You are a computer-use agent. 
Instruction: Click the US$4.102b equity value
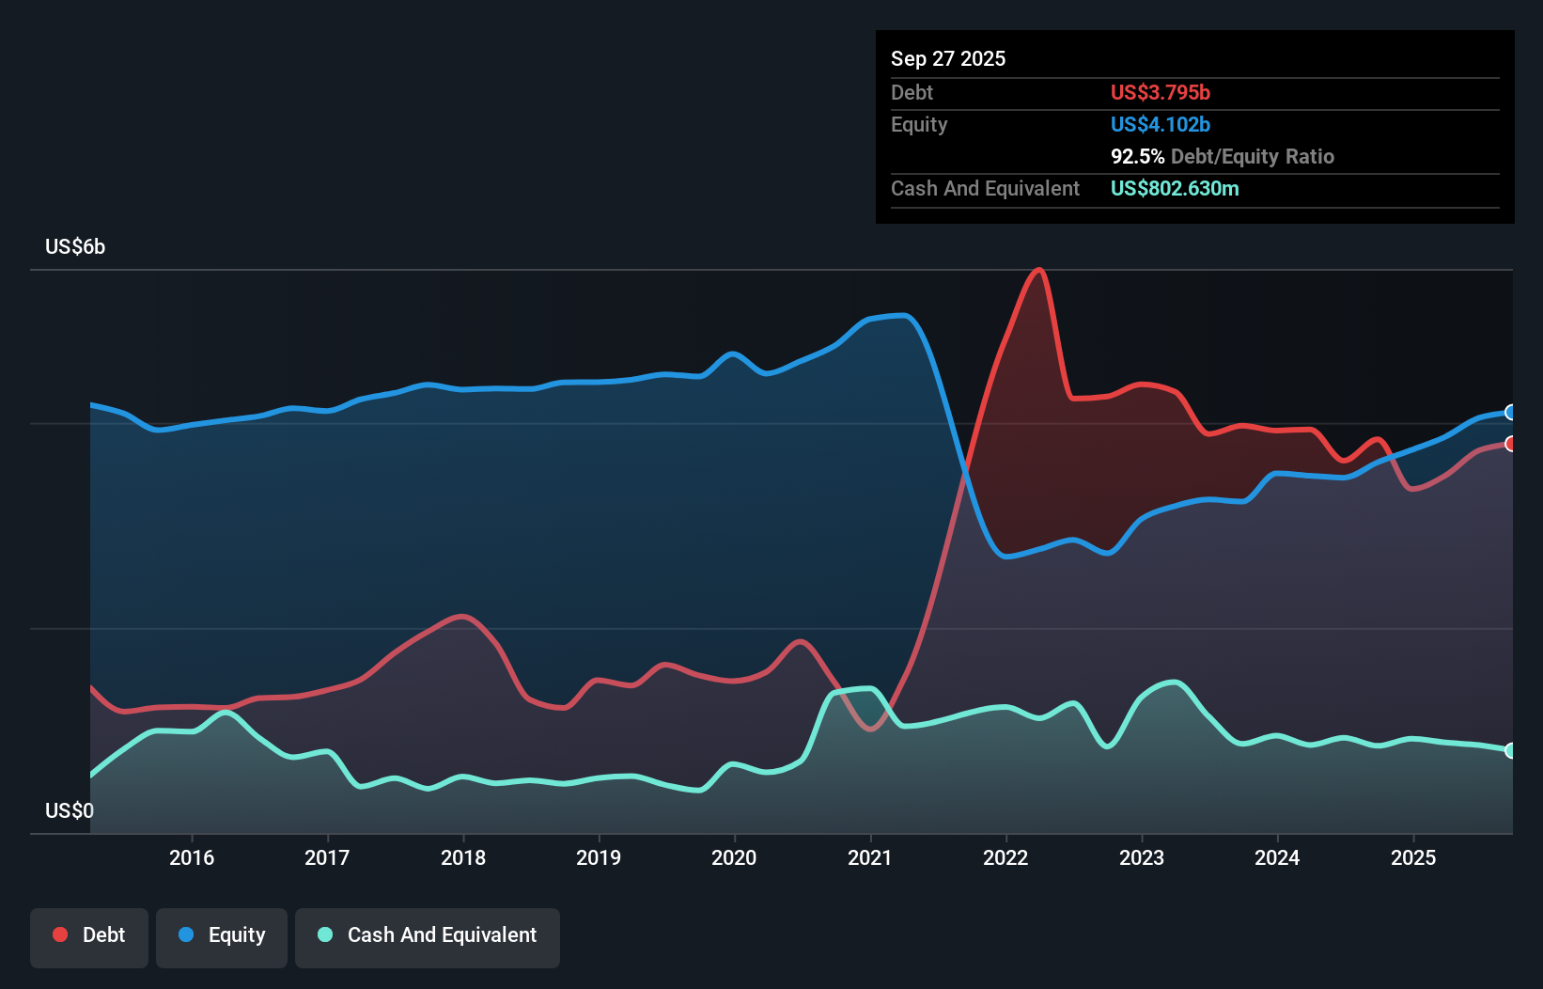pyautogui.click(x=1161, y=124)
